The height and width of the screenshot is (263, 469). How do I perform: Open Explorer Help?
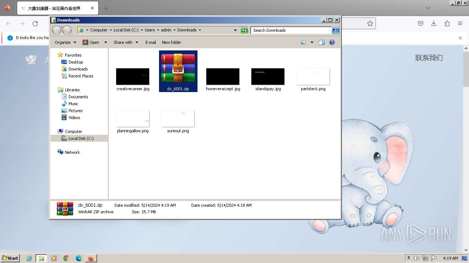coord(332,42)
